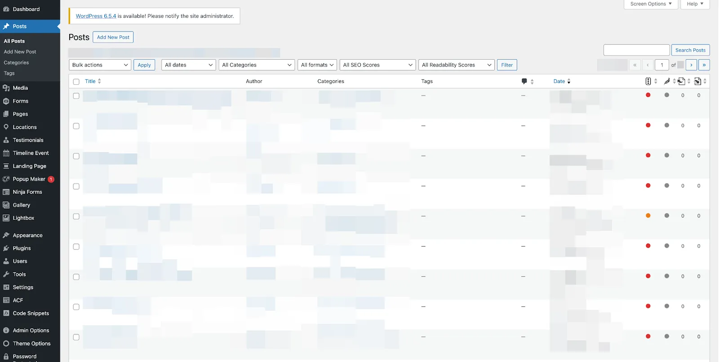Image resolution: width=719 pixels, height=362 pixels.
Task: Check the seventh post row checkbox
Action: pos(76,277)
